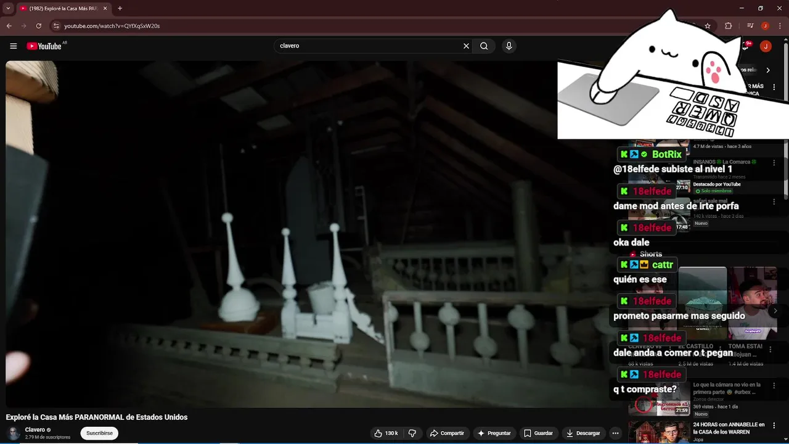Close the Exploré la Casa tab
This screenshot has height=444, width=789.
(x=105, y=9)
